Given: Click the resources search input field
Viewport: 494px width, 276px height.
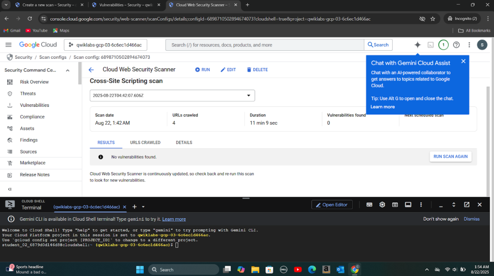Looking at the screenshot, I should point(265,45).
